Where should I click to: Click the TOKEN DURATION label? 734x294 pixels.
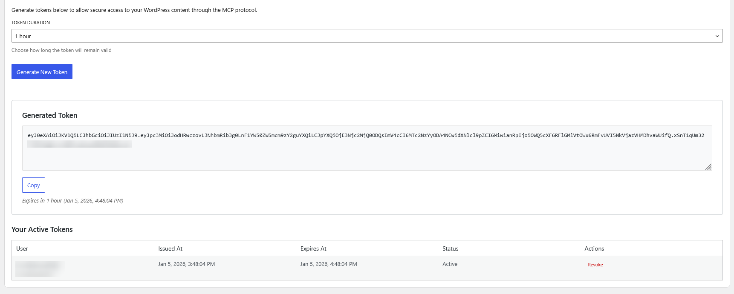click(x=31, y=23)
